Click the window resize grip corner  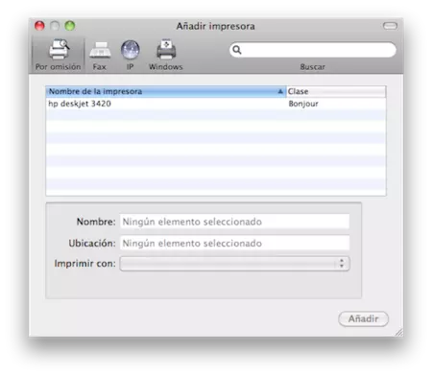pyautogui.click(x=398, y=332)
